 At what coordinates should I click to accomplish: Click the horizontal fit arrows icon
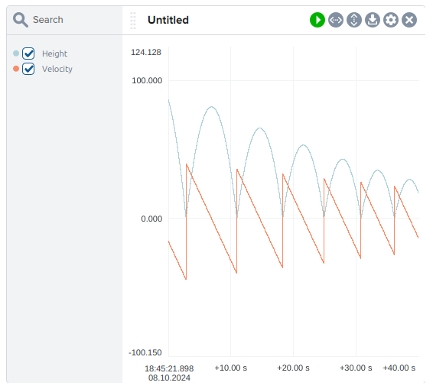pyautogui.click(x=336, y=20)
